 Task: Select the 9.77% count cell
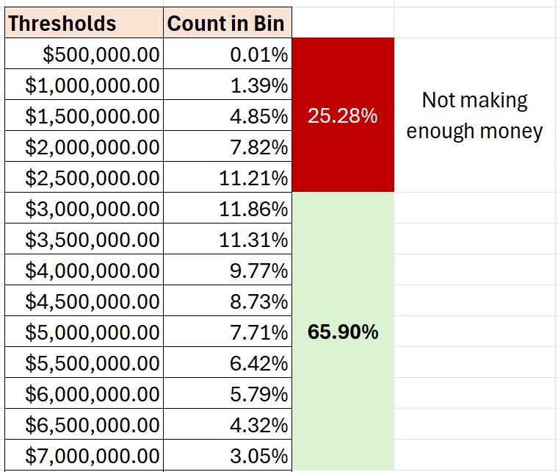click(x=228, y=271)
